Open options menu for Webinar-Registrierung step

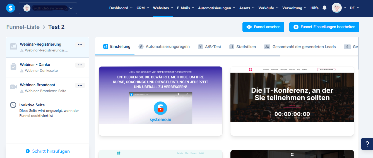(80, 45)
